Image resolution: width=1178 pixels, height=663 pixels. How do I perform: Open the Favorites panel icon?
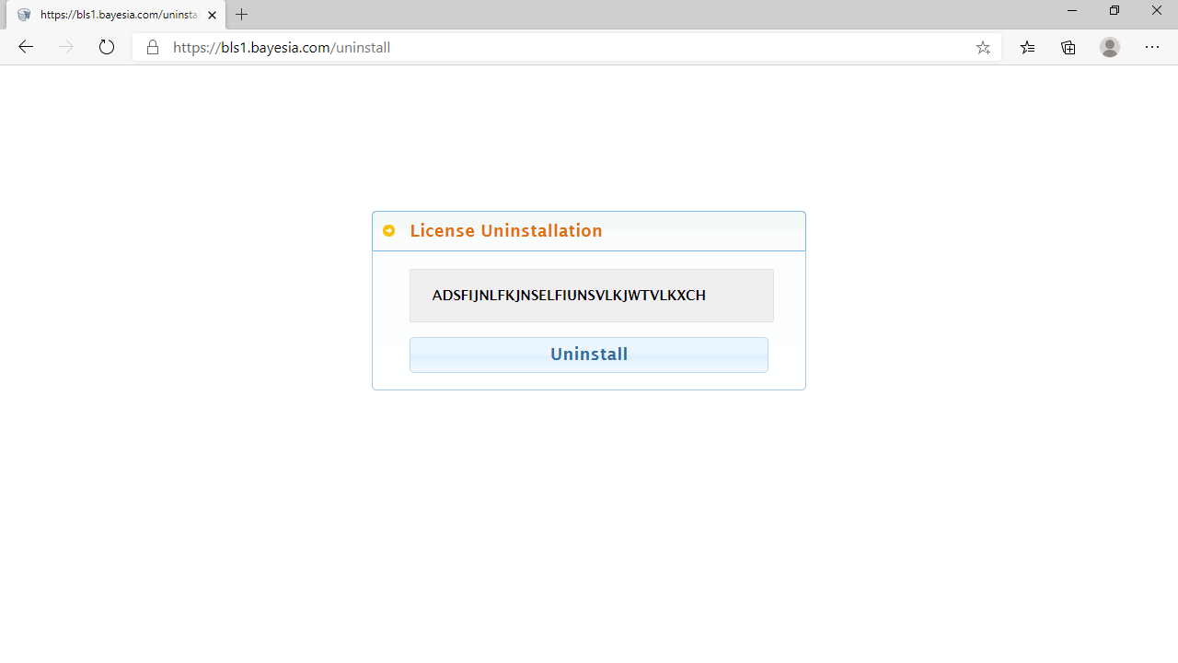tap(1027, 47)
